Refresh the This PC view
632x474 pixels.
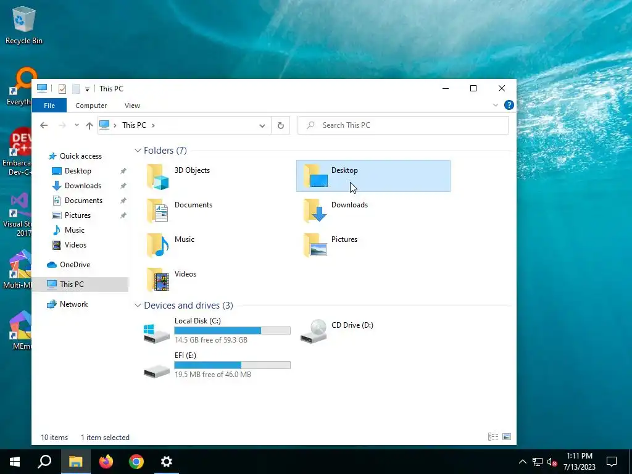pyautogui.click(x=281, y=125)
